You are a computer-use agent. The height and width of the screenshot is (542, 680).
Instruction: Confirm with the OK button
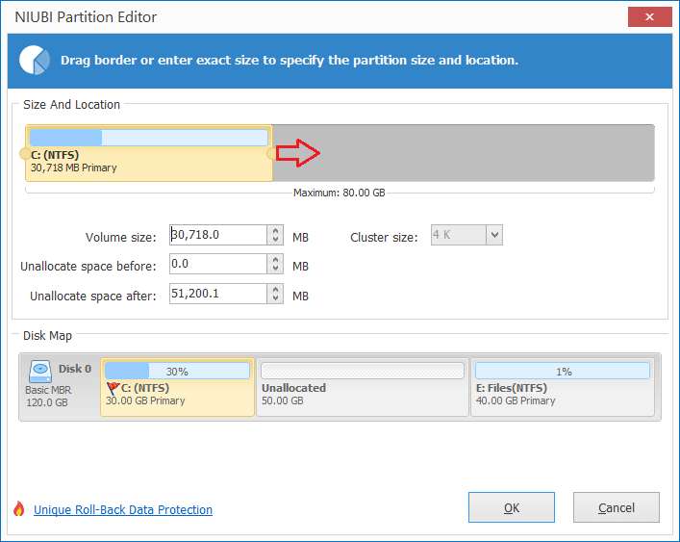(512, 507)
